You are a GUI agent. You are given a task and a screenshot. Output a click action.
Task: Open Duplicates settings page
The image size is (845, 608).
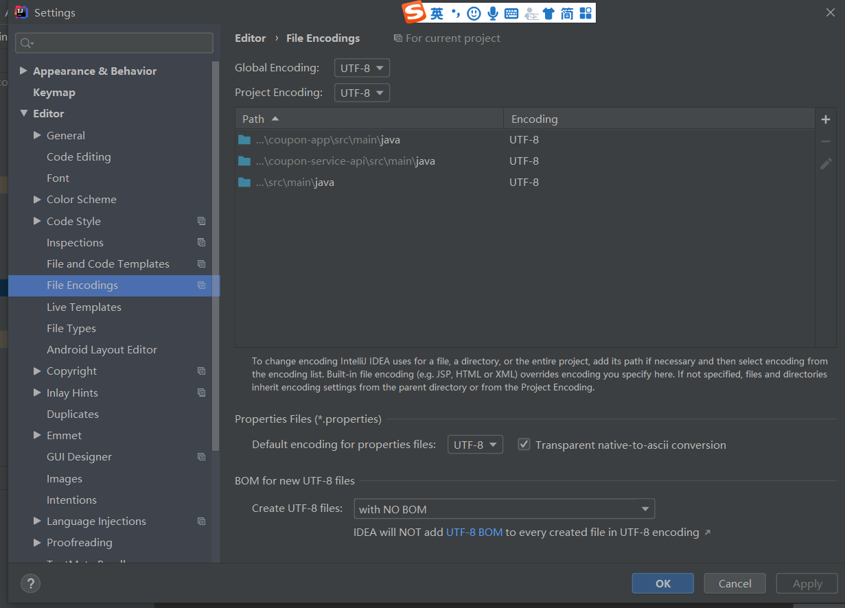click(73, 414)
